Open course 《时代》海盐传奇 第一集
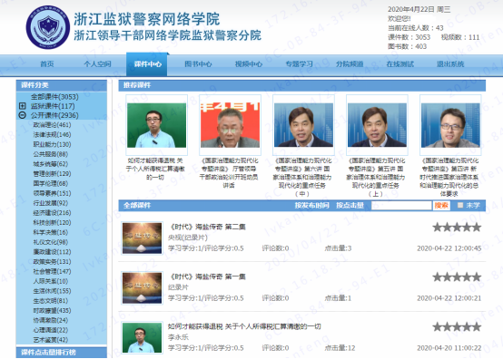The width and height of the screenshot is (503, 359). coord(207,277)
